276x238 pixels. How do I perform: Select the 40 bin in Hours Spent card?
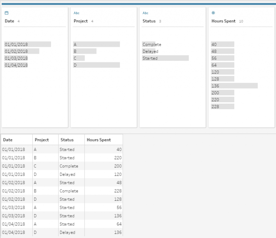pyautogui.click(x=222, y=44)
